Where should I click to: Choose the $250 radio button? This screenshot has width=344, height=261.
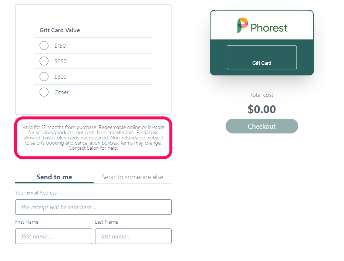44,61
